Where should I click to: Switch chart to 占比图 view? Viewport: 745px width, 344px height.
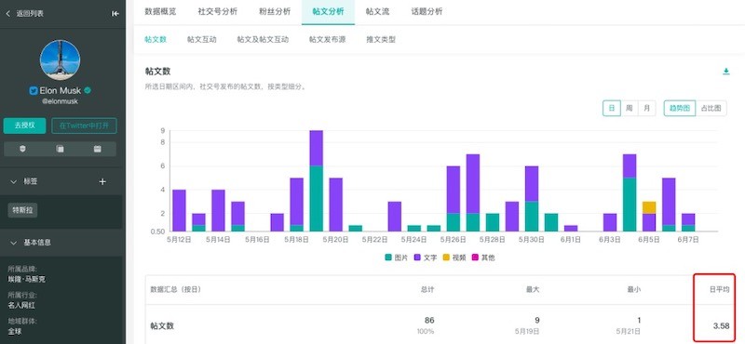pyautogui.click(x=711, y=108)
